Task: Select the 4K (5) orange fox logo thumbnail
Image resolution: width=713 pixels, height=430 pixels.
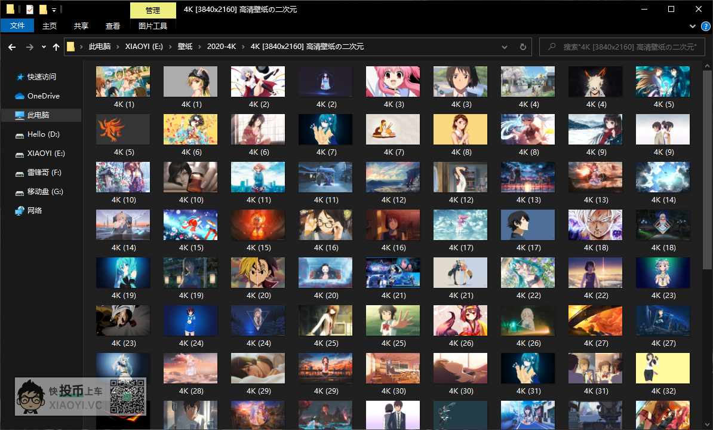Action: pos(123,130)
